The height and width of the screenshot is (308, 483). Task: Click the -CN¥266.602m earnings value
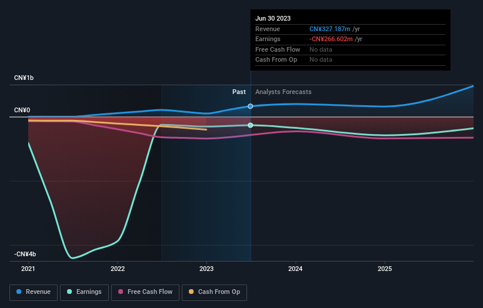pos(331,39)
